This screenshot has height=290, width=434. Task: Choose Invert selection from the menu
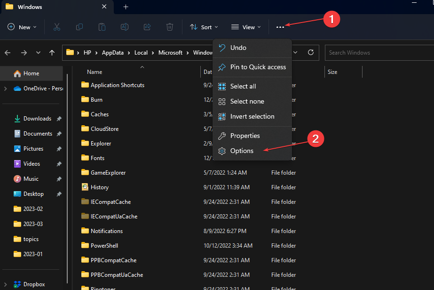pos(252,116)
